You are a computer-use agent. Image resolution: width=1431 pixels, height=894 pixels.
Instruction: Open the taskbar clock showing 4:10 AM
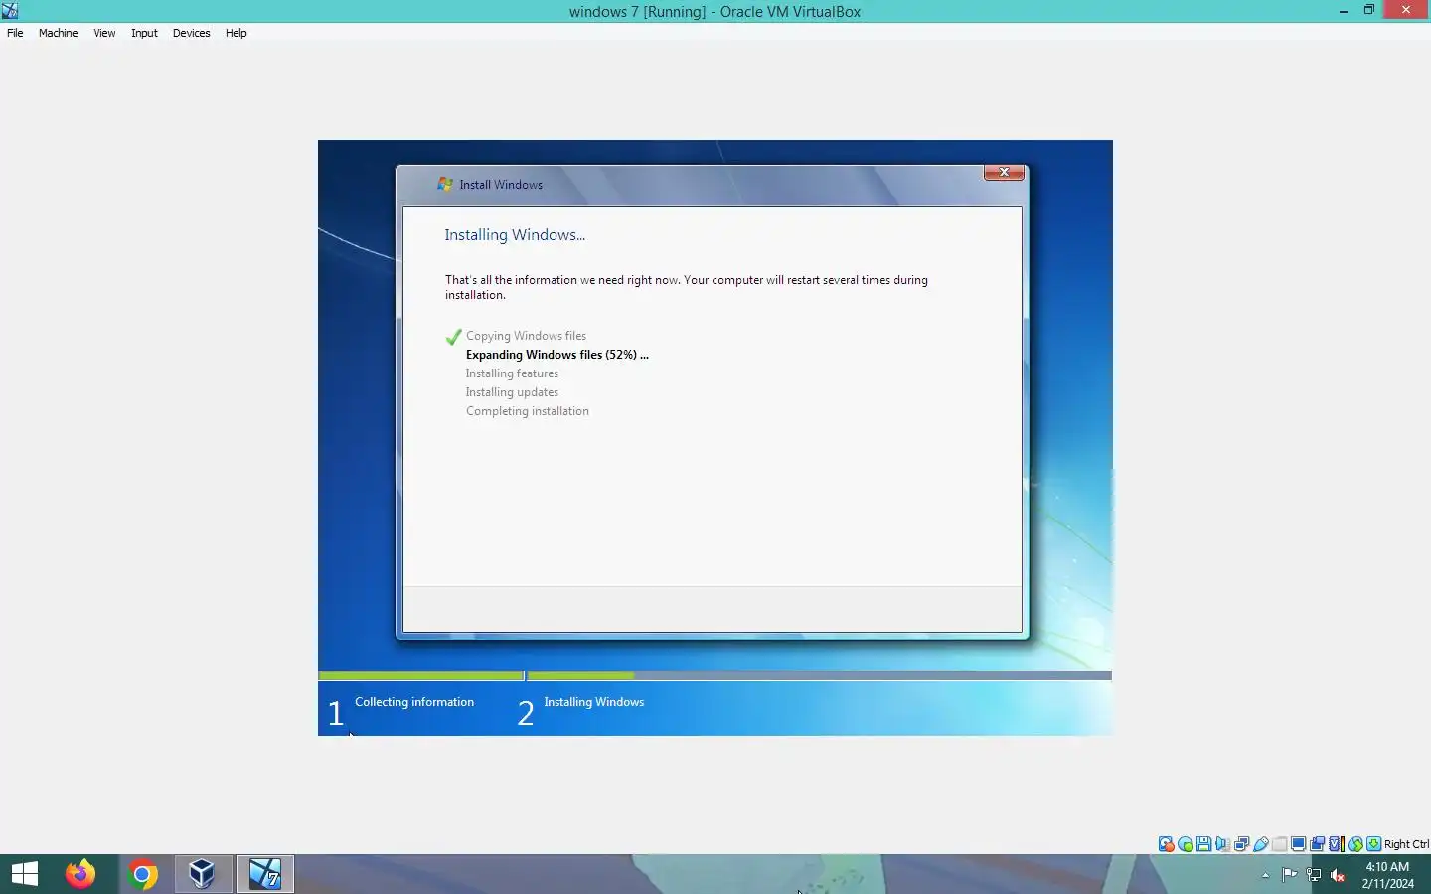pos(1387,875)
